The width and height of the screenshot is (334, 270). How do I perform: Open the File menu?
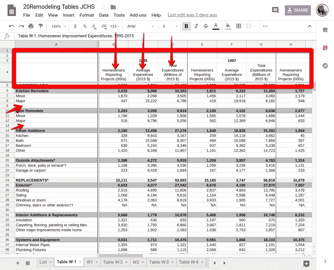coord(27,15)
